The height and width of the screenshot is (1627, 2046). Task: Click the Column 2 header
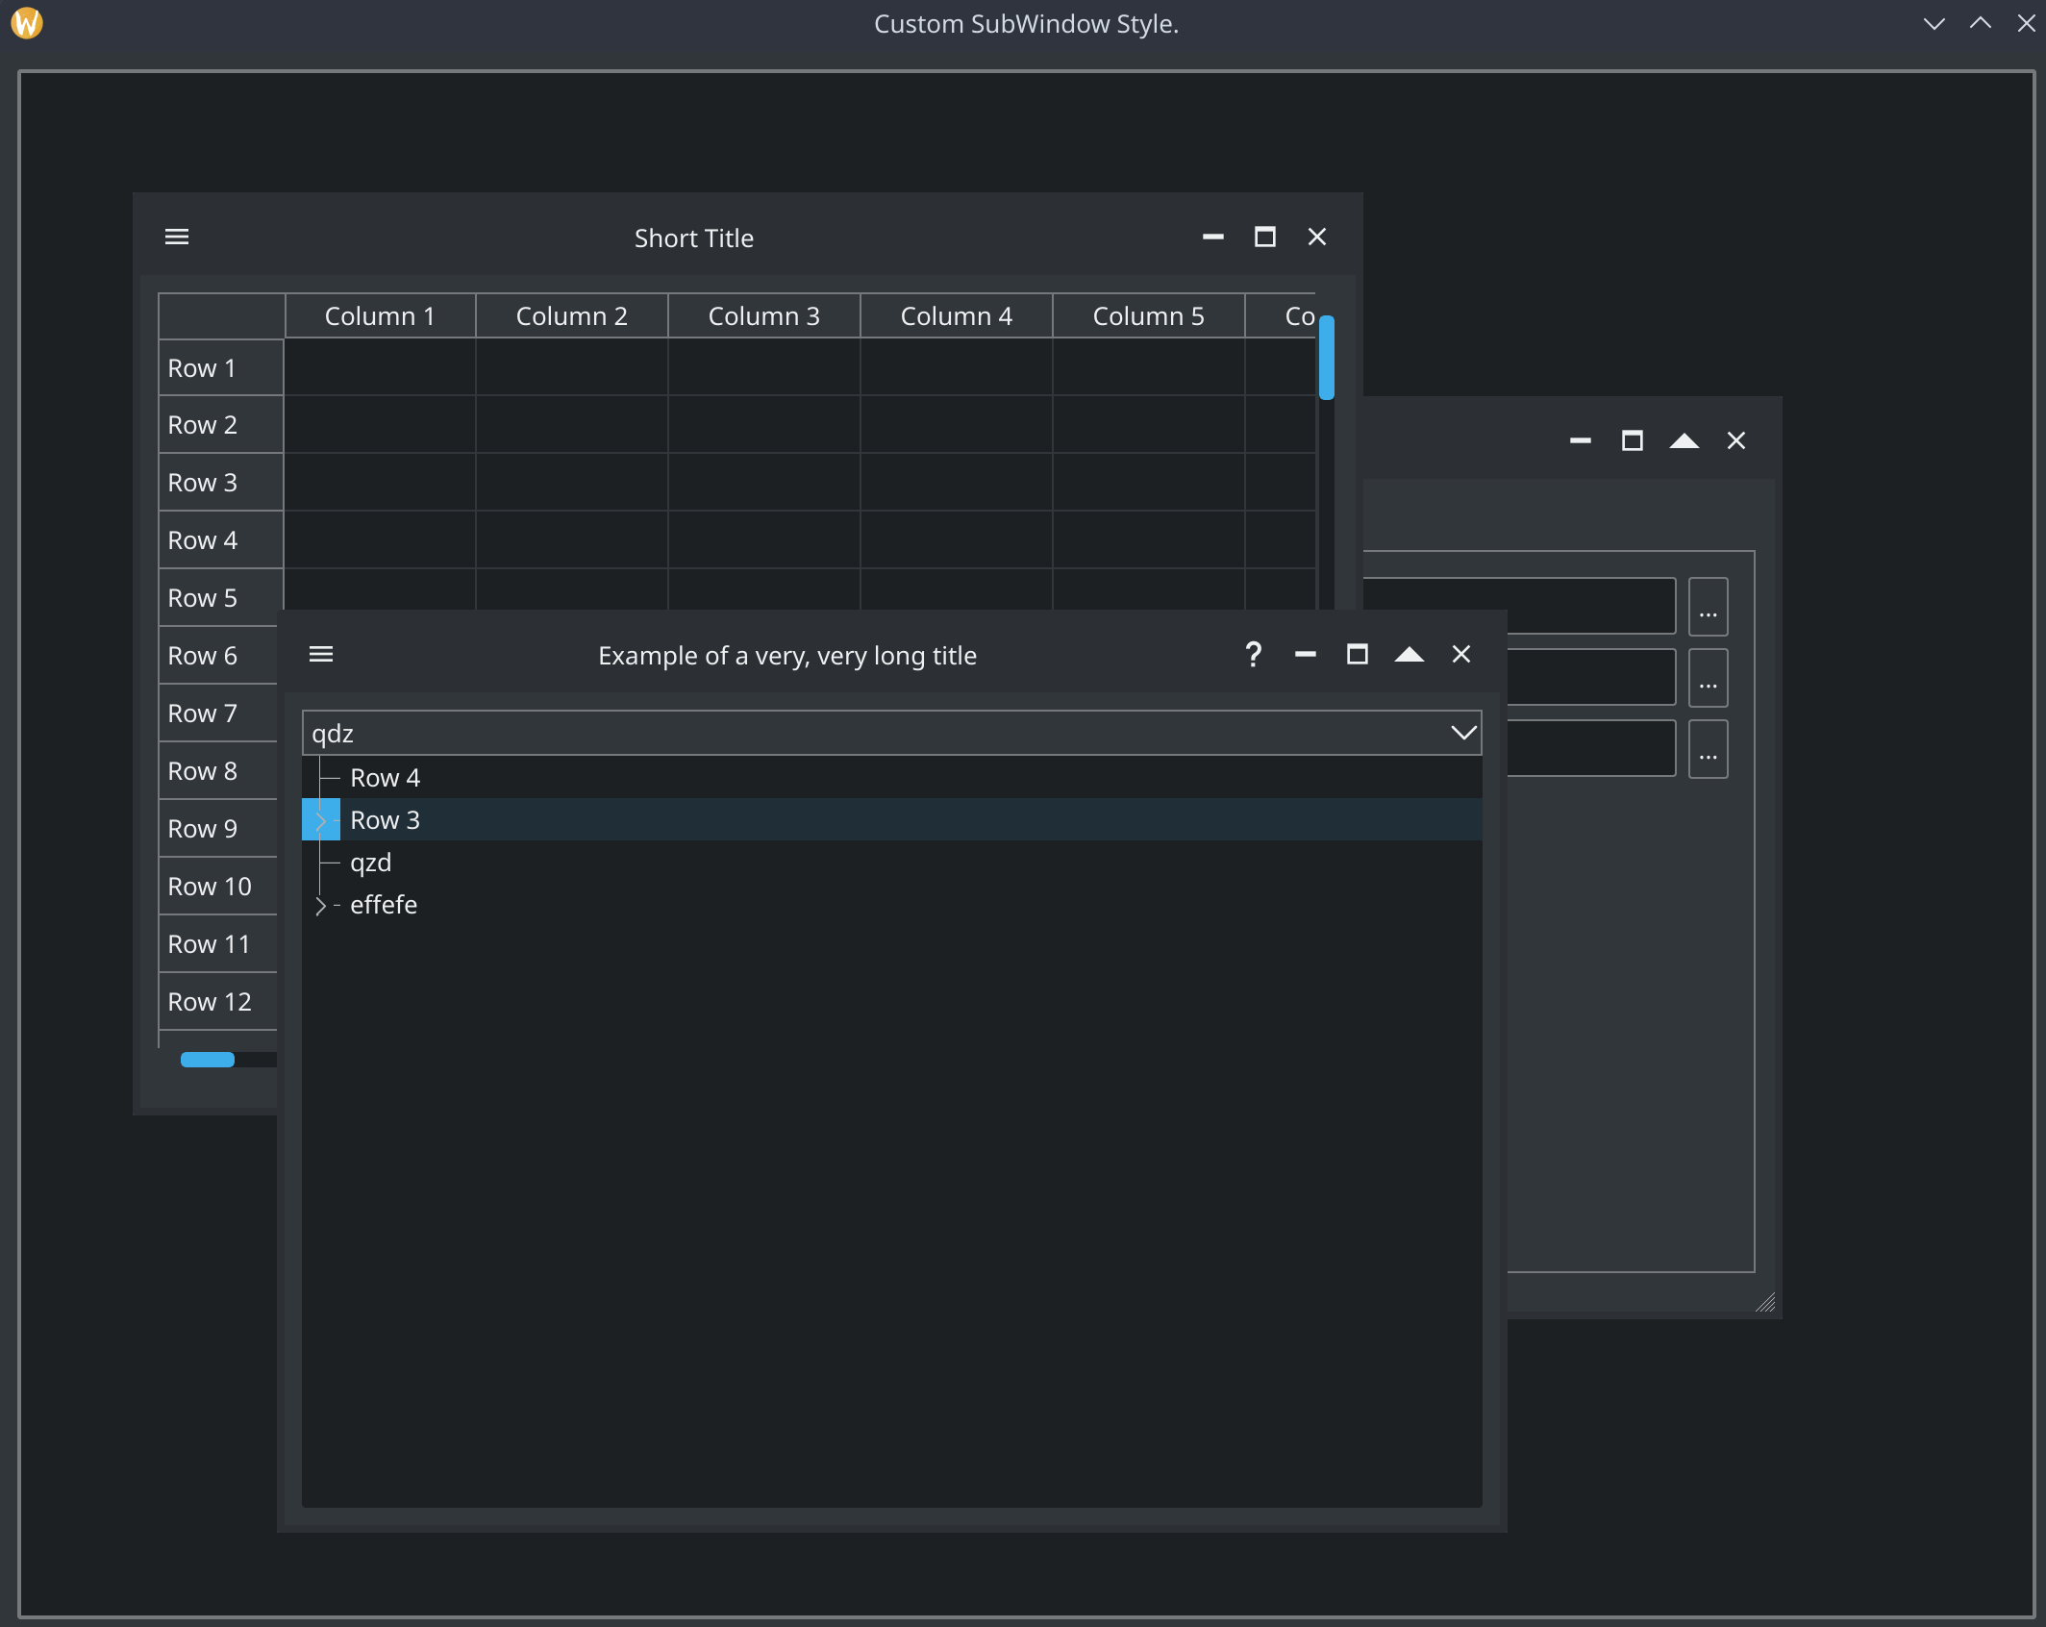point(572,315)
